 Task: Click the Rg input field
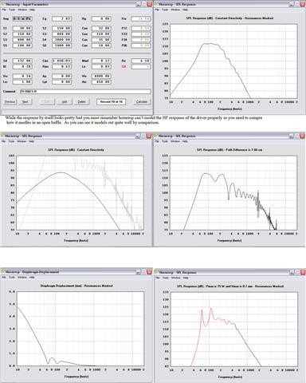101,18
